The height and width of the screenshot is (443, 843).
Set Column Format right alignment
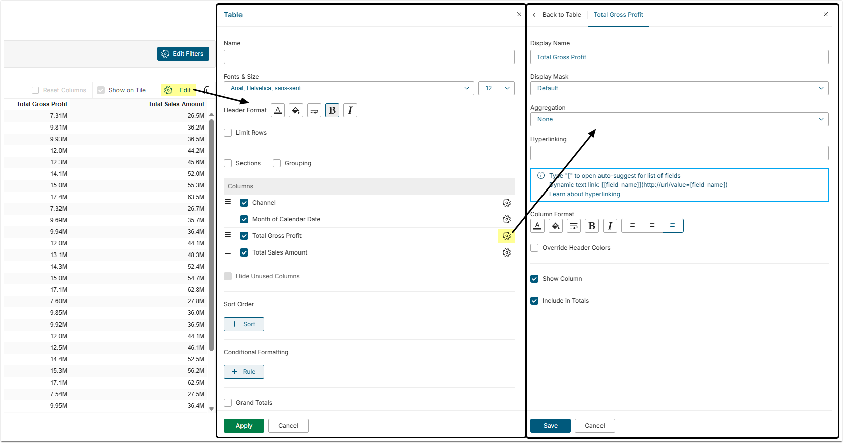[673, 226]
